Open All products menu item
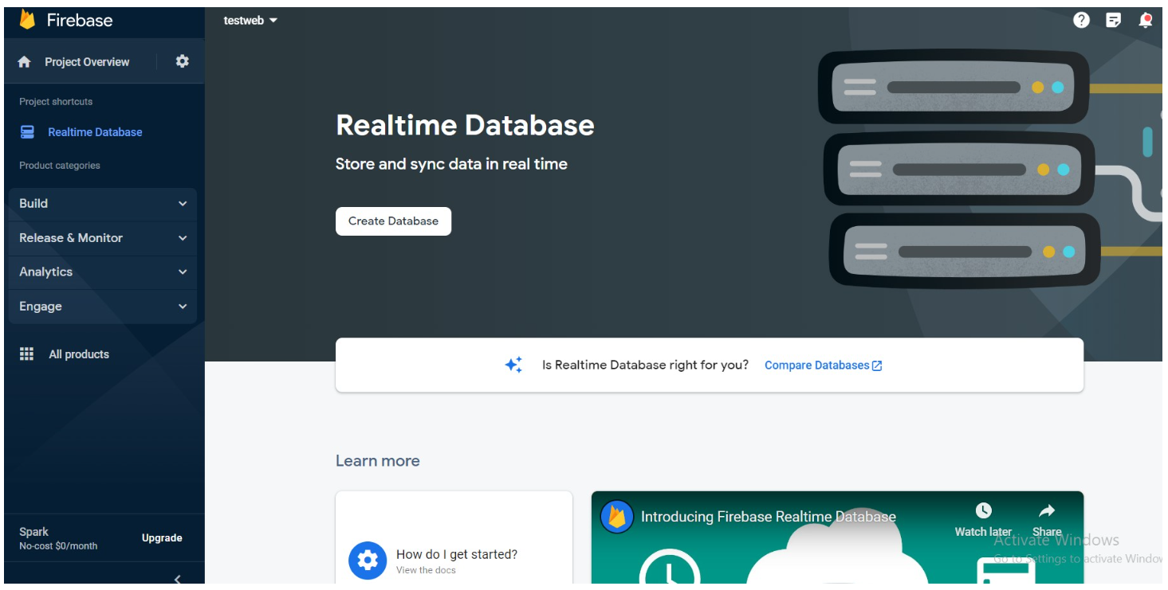The image size is (1168, 590). tap(79, 354)
